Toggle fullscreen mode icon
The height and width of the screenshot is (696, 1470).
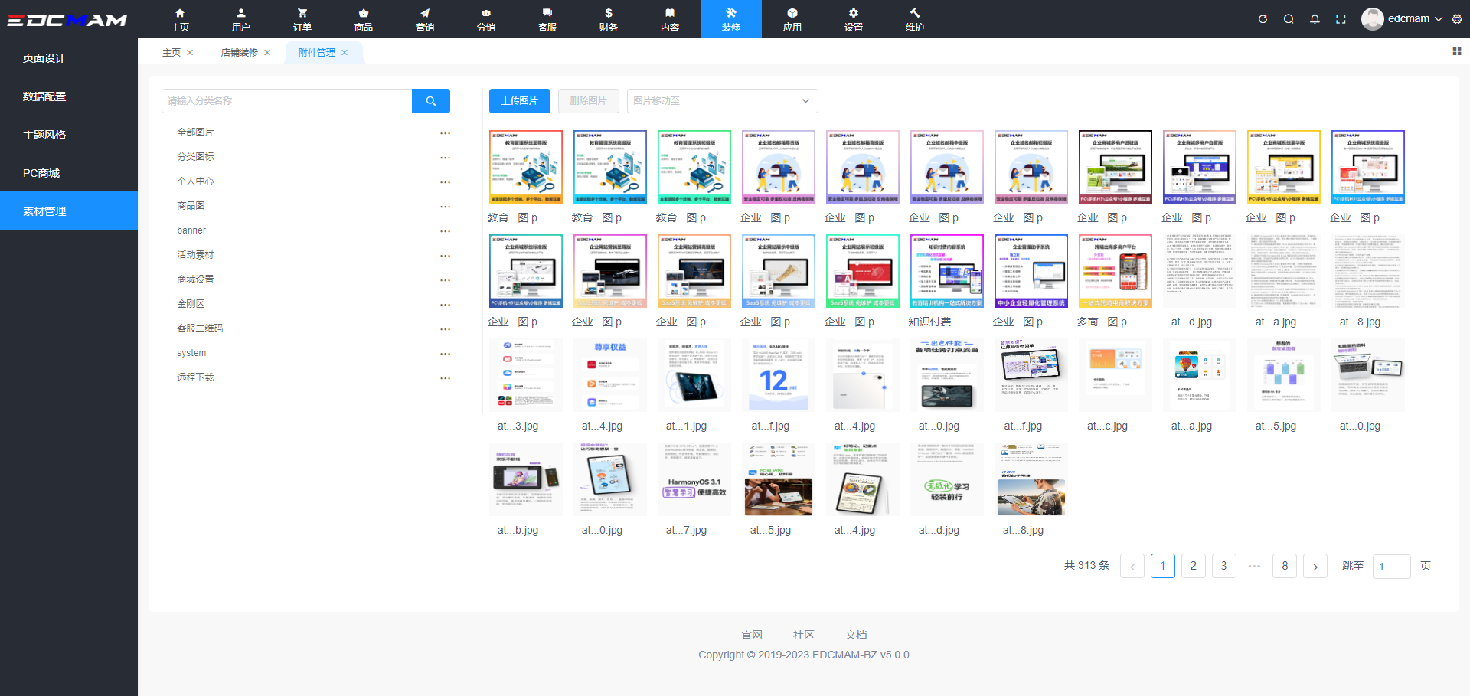point(1341,19)
